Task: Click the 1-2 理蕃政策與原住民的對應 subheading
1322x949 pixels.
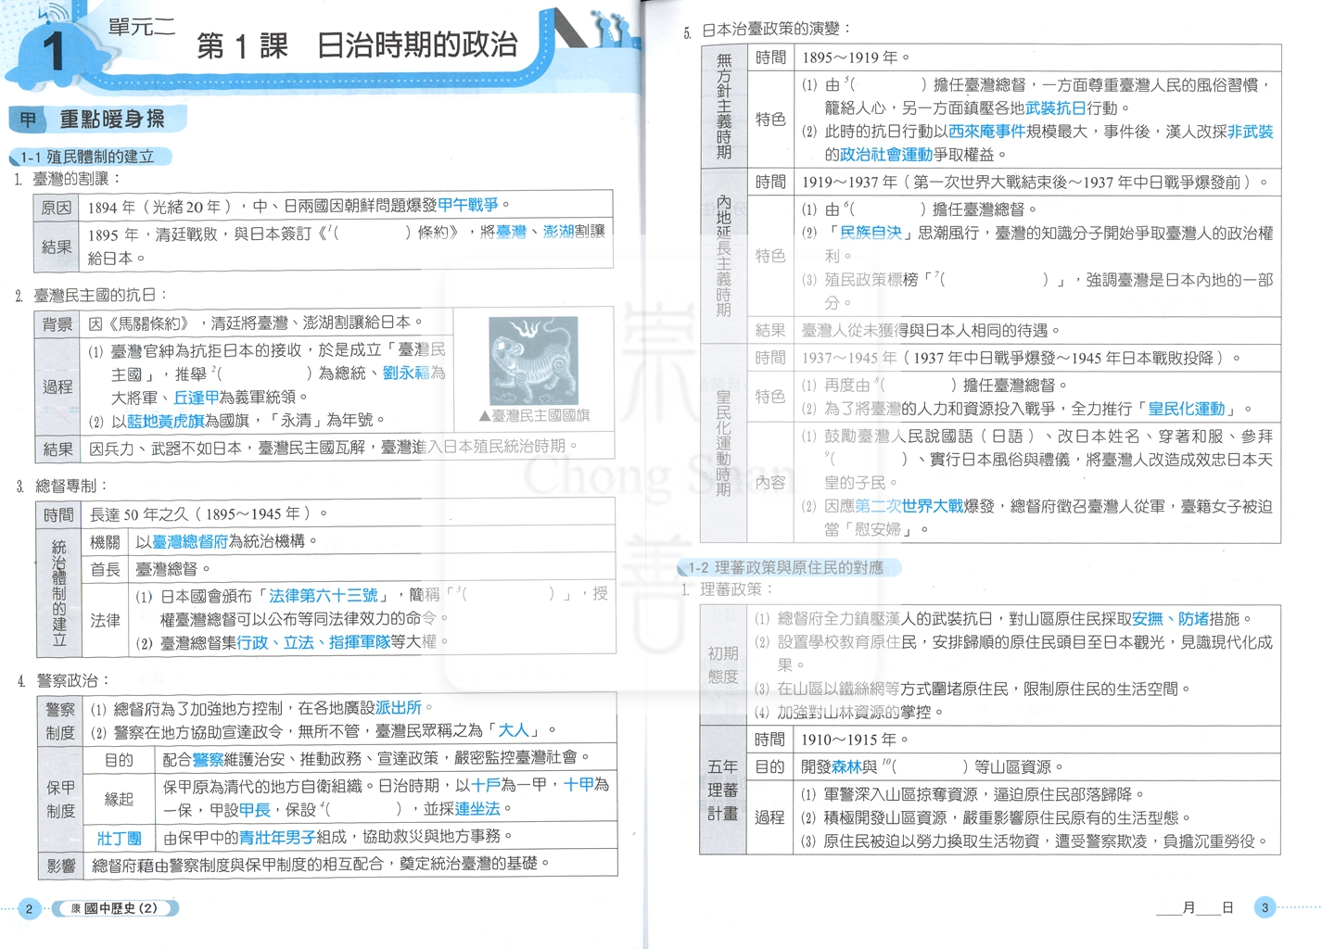Action: tap(785, 567)
